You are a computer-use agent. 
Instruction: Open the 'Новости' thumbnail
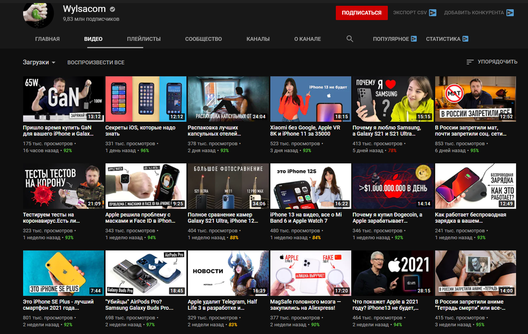(x=228, y=273)
